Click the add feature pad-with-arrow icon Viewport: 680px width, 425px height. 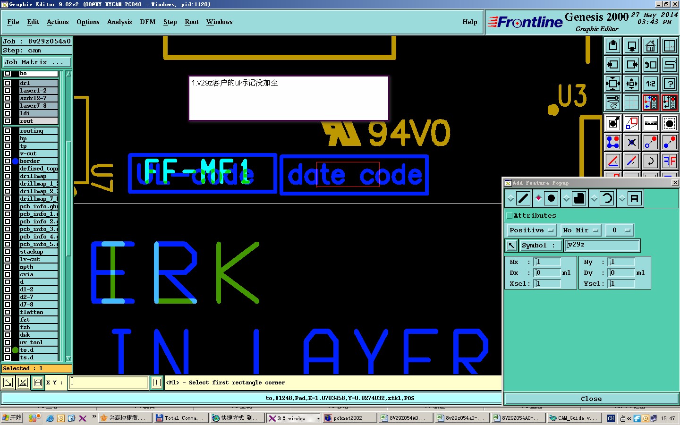[x=613, y=124]
